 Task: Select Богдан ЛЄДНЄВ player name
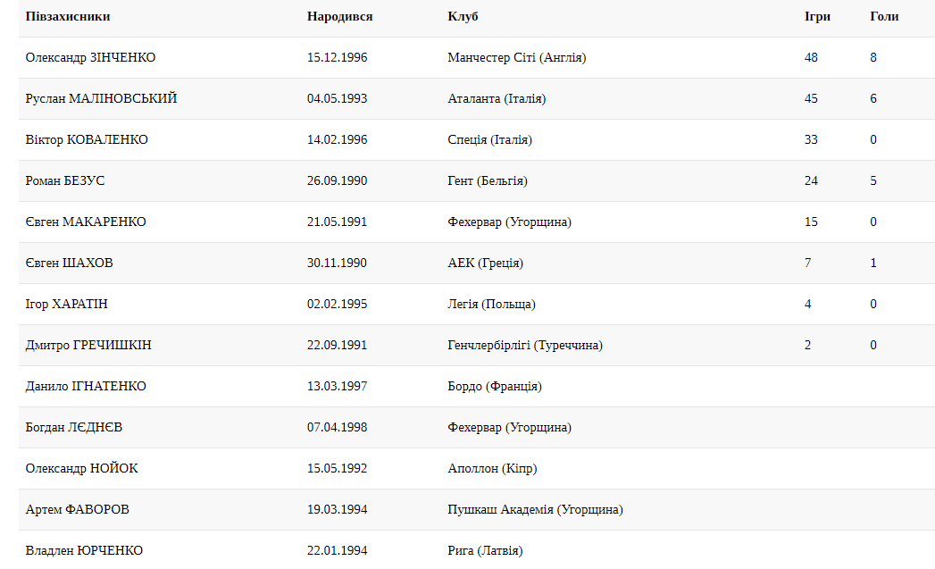[x=74, y=427]
